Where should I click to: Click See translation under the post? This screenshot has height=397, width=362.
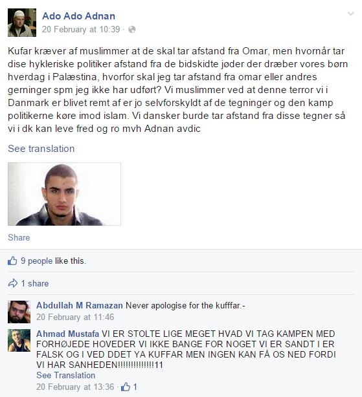click(x=41, y=149)
